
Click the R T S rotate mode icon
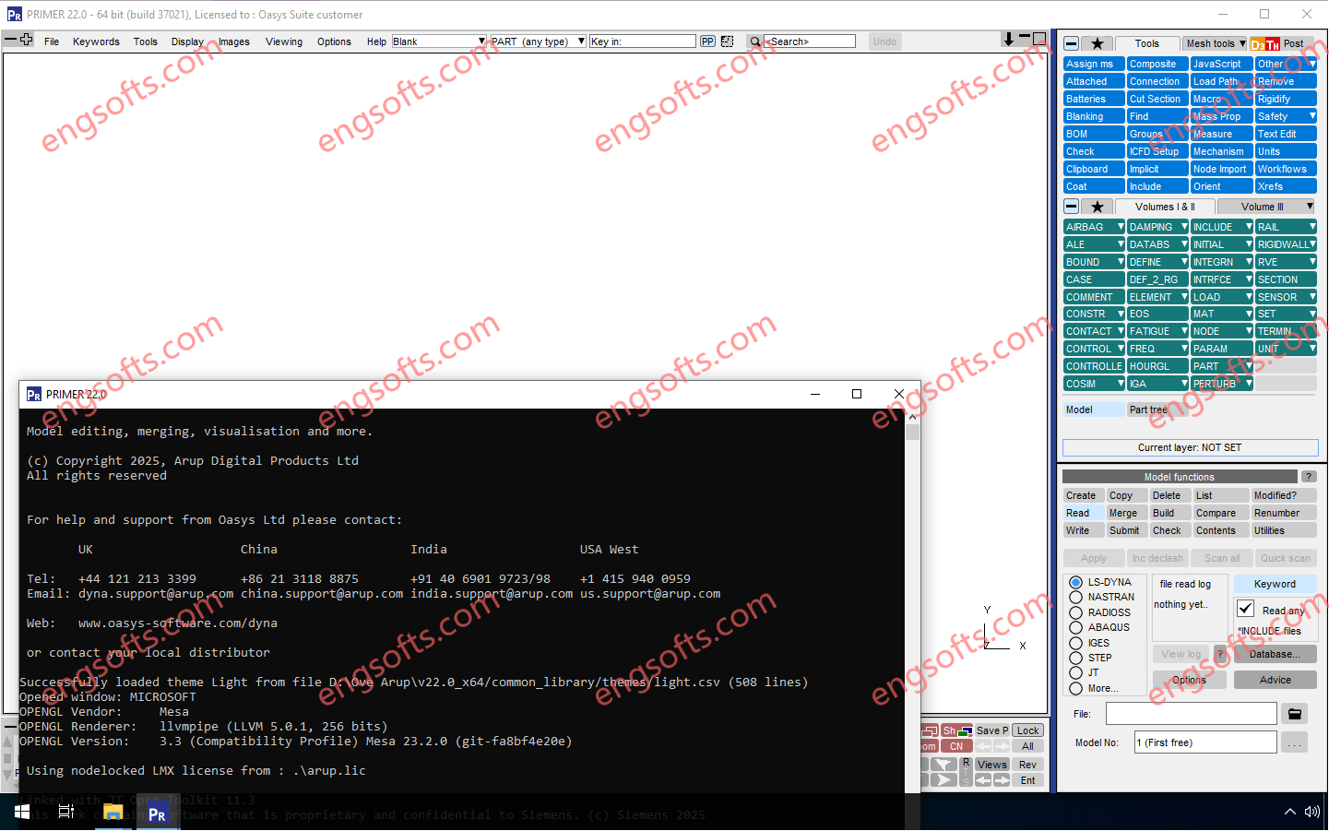[x=966, y=772]
